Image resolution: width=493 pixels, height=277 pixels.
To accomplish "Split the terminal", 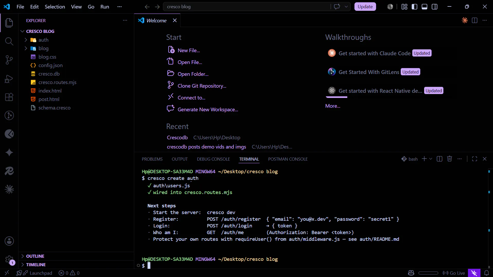I will [x=440, y=159].
